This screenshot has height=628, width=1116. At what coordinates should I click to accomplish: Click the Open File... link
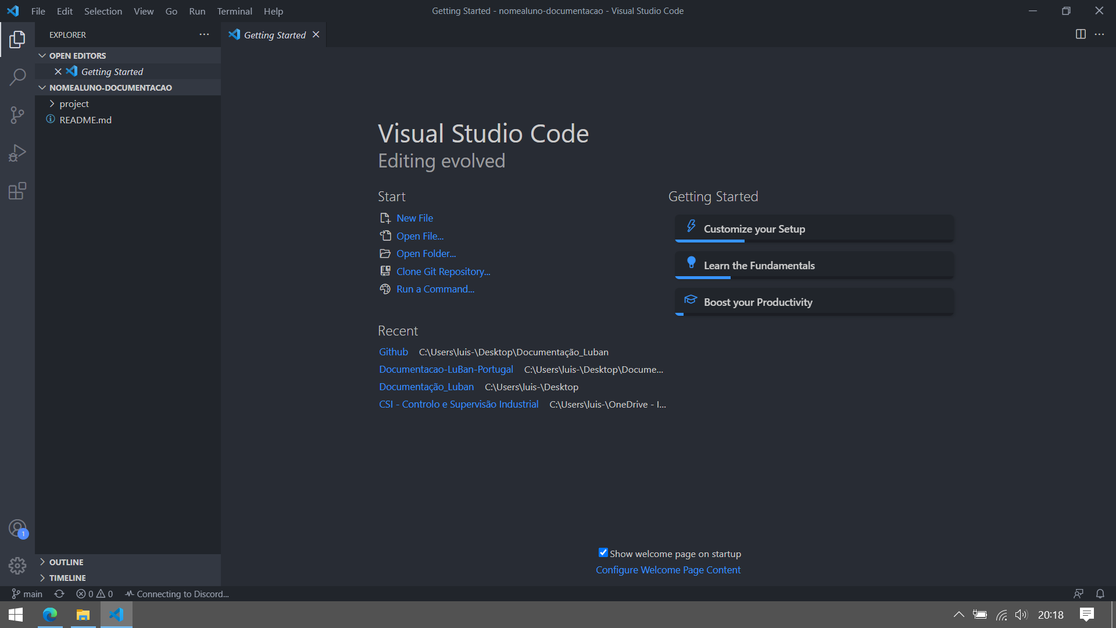coord(420,236)
